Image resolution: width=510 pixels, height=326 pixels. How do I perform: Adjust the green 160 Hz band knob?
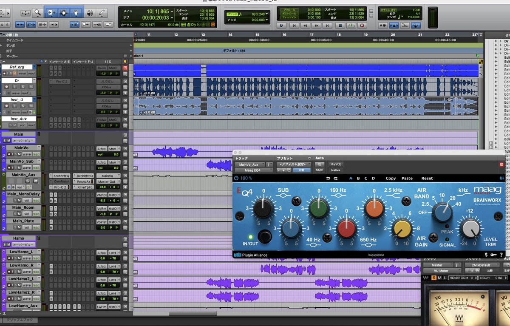[318, 208]
